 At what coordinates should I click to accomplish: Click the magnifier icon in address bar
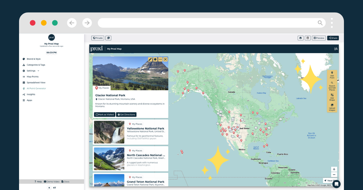320,23
